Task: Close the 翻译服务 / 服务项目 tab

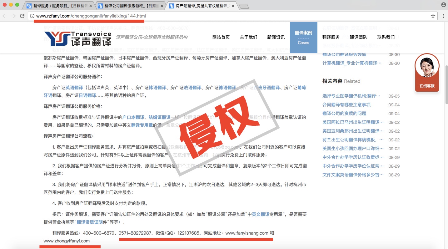Action: click(91, 6)
